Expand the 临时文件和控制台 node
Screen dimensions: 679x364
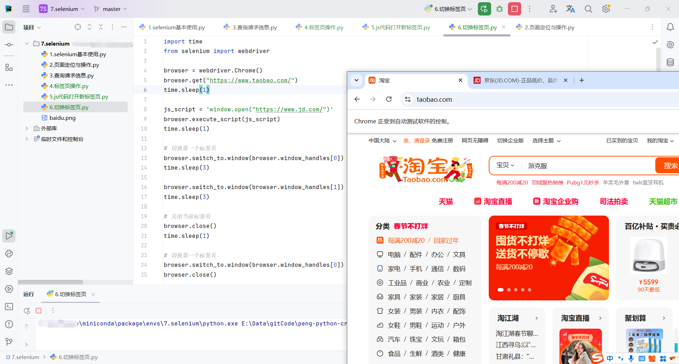pyautogui.click(x=27, y=139)
